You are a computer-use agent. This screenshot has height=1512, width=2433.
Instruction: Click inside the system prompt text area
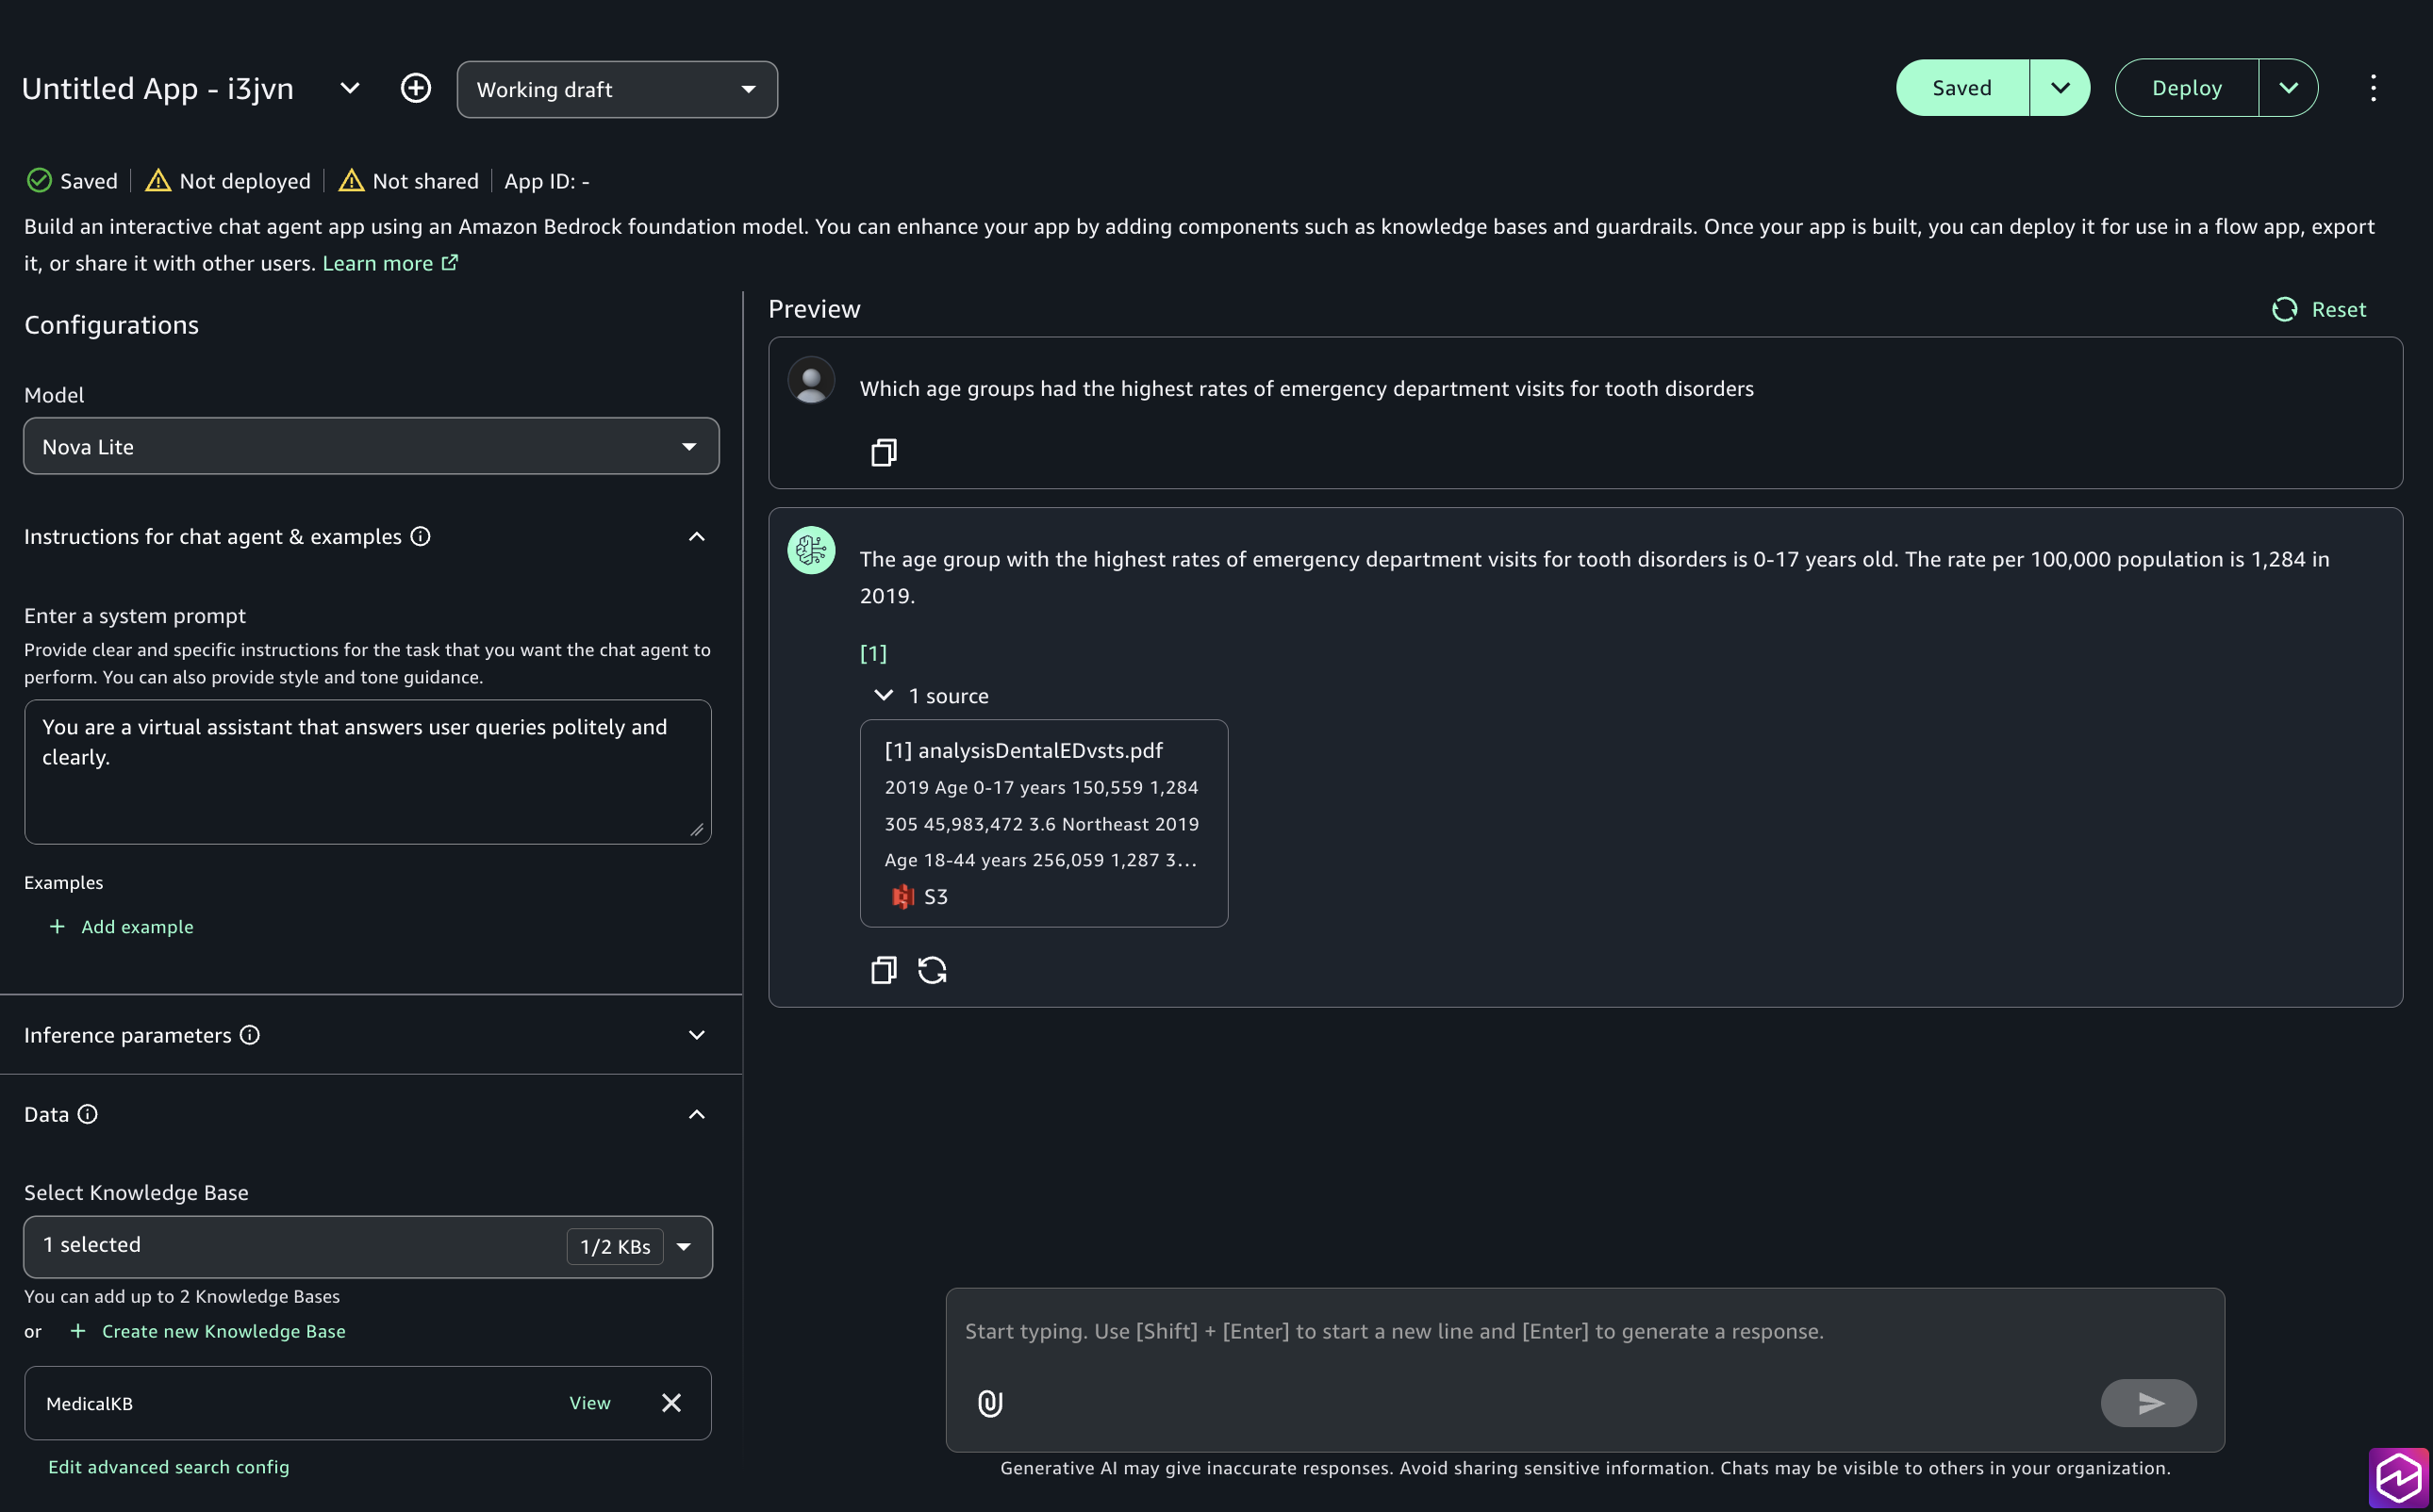coord(368,771)
